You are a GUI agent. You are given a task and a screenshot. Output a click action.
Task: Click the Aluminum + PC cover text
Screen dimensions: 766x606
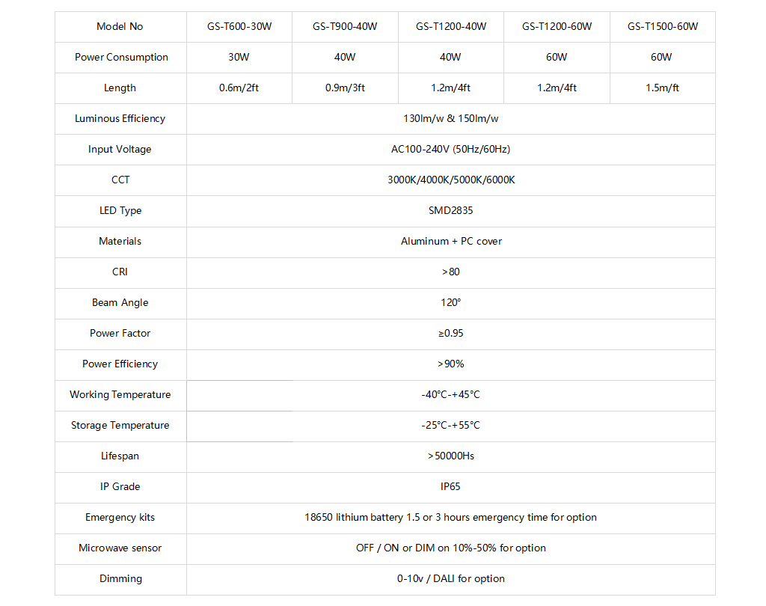point(451,242)
